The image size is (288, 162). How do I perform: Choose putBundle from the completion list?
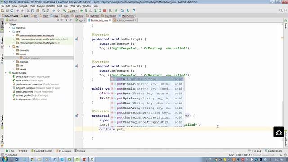[147, 89]
